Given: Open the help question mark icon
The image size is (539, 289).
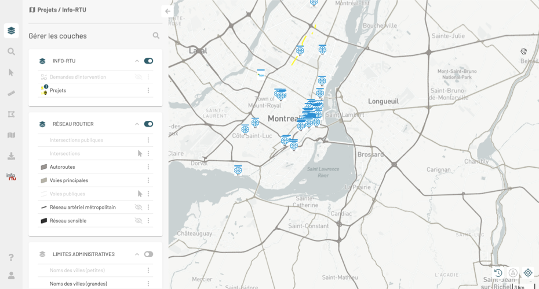Looking at the screenshot, I should tap(11, 257).
